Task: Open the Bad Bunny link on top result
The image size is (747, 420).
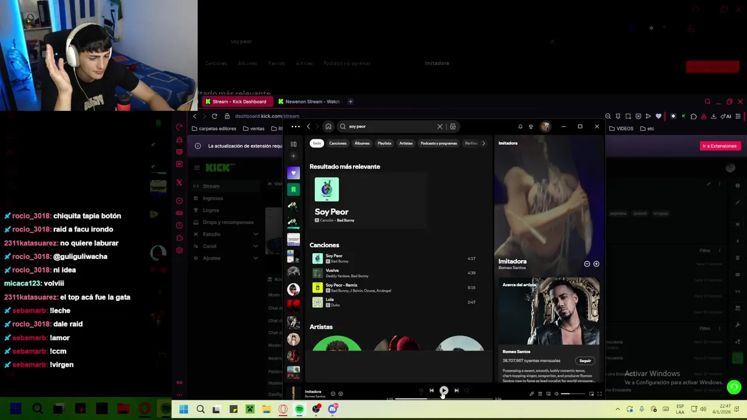Action: pyautogui.click(x=345, y=220)
